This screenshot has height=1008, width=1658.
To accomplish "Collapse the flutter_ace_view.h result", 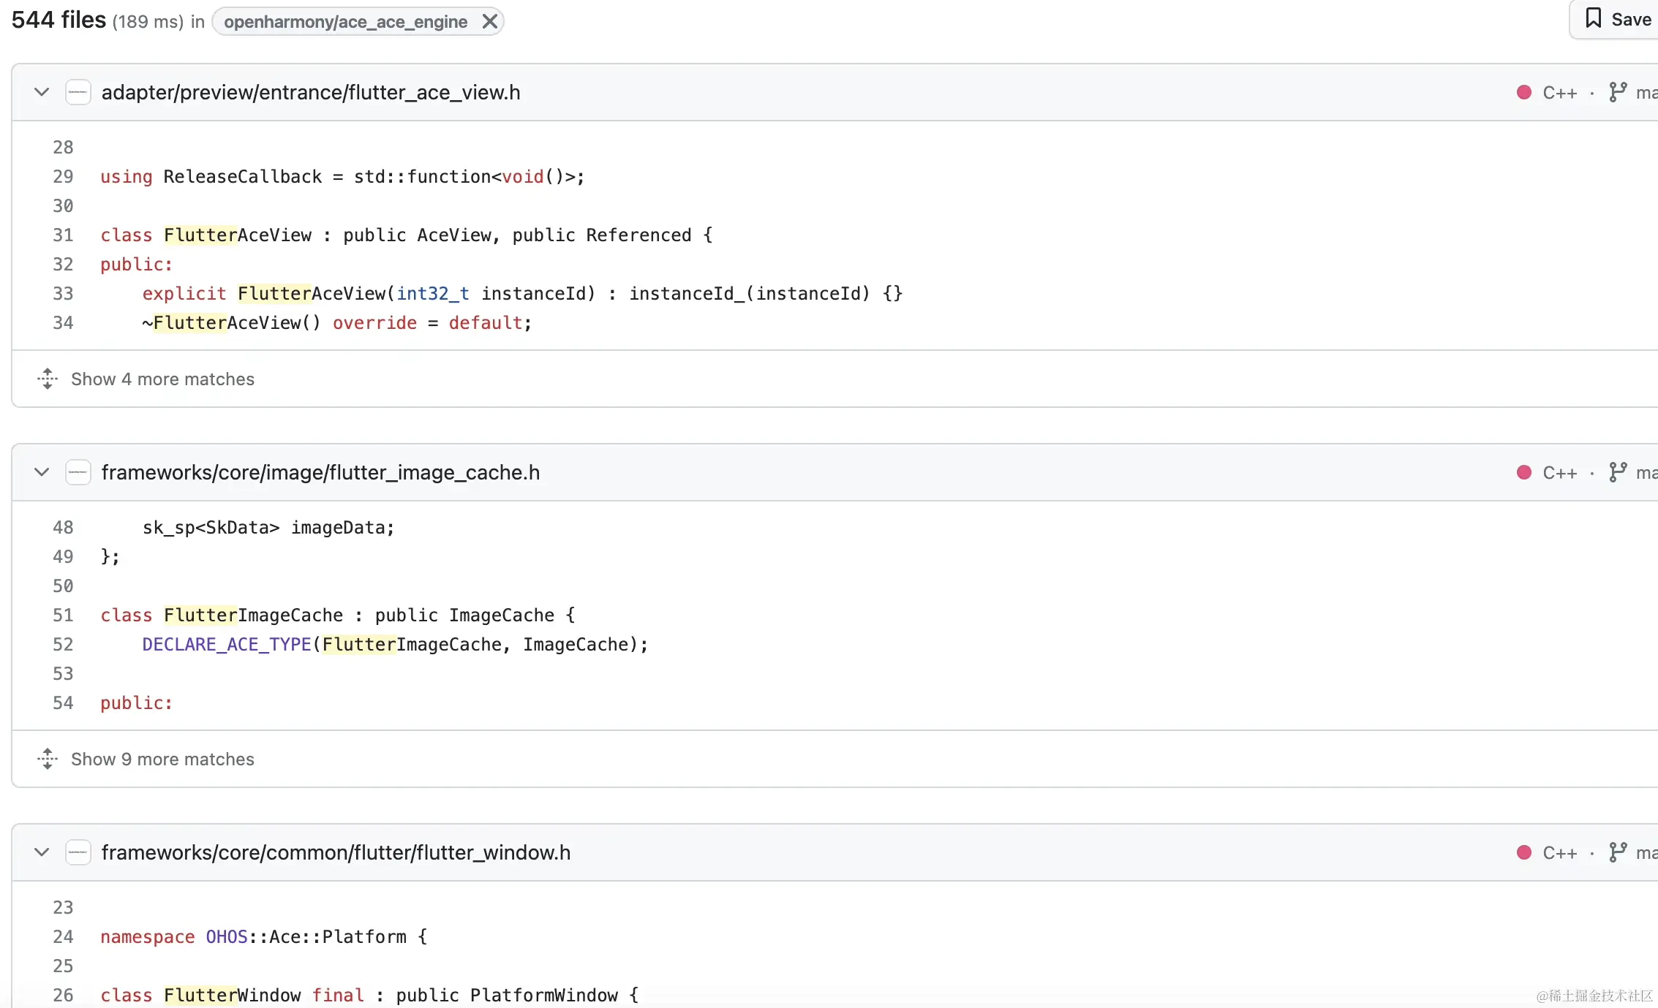I will click(42, 92).
